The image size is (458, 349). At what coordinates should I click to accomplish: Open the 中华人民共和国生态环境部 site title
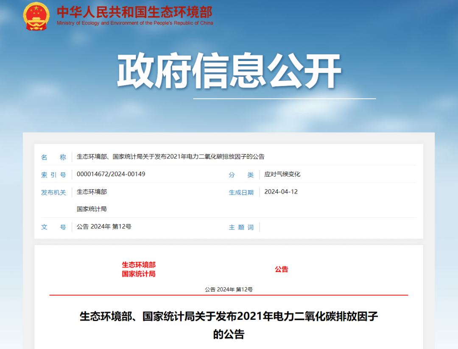(x=135, y=12)
